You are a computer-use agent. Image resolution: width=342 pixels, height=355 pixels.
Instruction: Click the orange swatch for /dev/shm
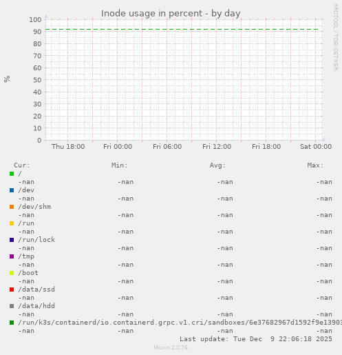tap(12, 207)
